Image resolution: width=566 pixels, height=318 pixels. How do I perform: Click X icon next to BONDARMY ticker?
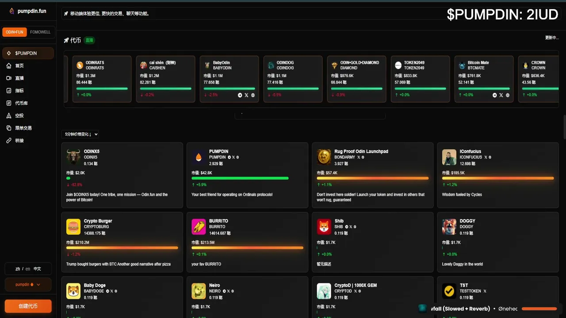point(359,157)
